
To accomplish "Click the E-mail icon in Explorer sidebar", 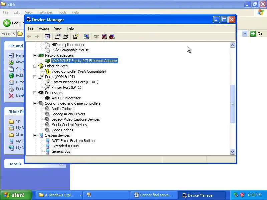I will tap(11, 82).
